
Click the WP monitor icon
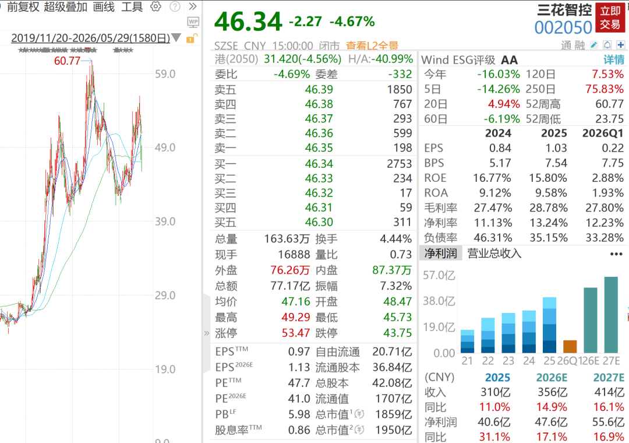coord(193,22)
